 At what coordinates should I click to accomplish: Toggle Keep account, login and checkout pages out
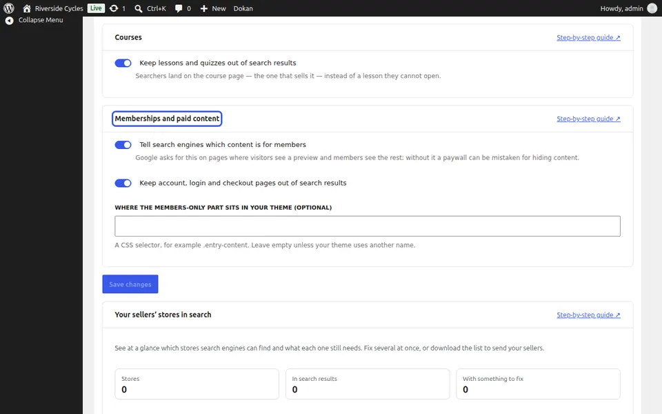click(x=123, y=183)
